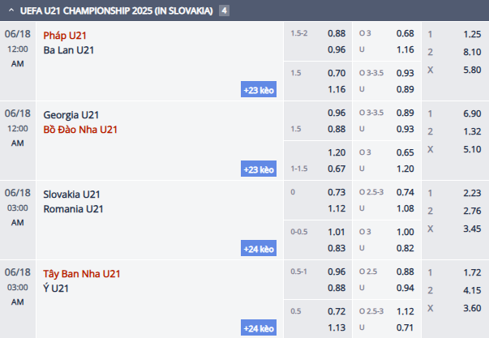Collapse the UEFA U21 Championship section chevron
The height and width of the screenshot is (338, 489).
[x=10, y=11]
